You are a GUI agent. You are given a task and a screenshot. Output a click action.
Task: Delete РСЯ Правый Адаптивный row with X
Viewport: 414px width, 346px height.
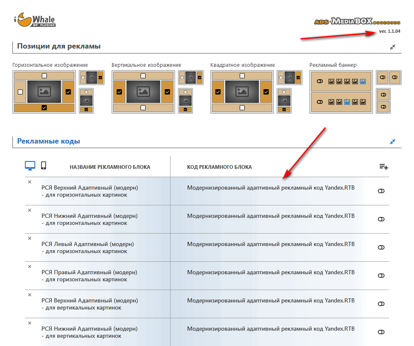pos(29,266)
